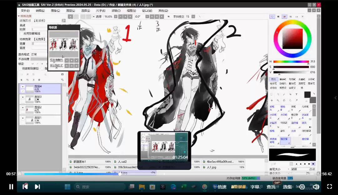Open the 文件(F) menu
338x195 pixels.
coord(25,11)
